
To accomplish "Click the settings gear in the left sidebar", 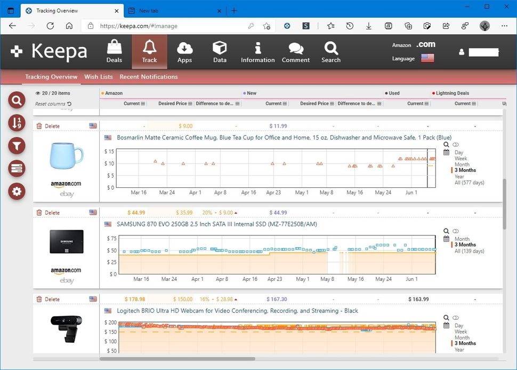I will [x=16, y=191].
